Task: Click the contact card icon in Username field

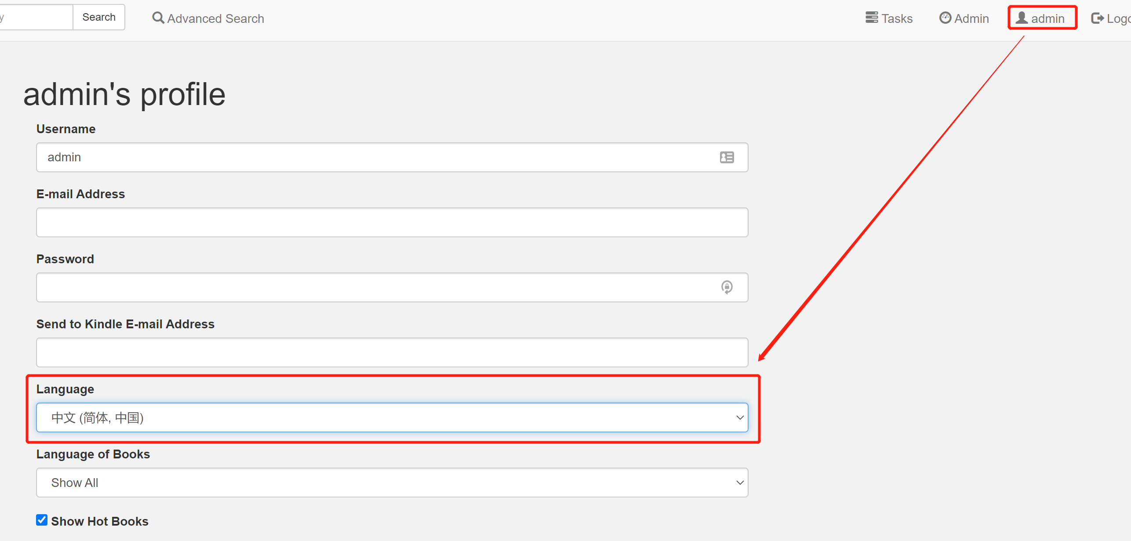Action: click(727, 157)
